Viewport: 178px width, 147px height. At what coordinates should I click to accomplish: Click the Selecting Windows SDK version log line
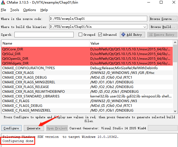pyautogui.click(x=61, y=137)
